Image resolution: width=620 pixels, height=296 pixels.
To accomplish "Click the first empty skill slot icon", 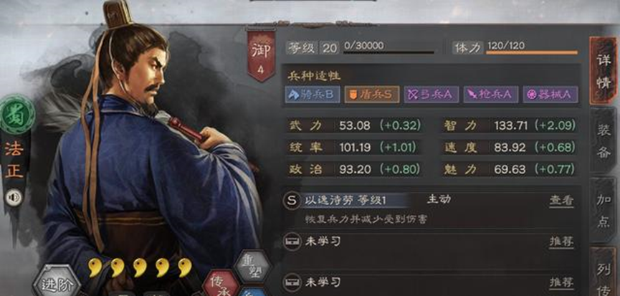I will tap(292, 241).
